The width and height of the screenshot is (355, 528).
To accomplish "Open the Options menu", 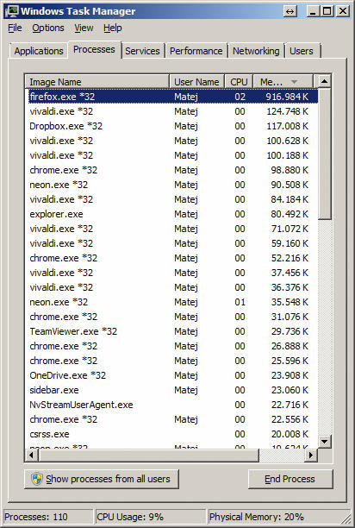I will coord(48,28).
